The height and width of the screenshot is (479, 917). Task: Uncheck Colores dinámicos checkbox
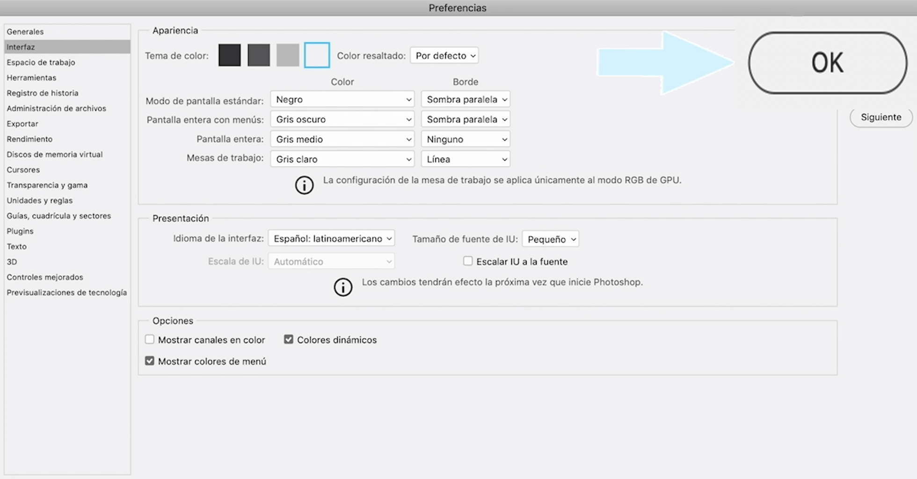click(289, 339)
